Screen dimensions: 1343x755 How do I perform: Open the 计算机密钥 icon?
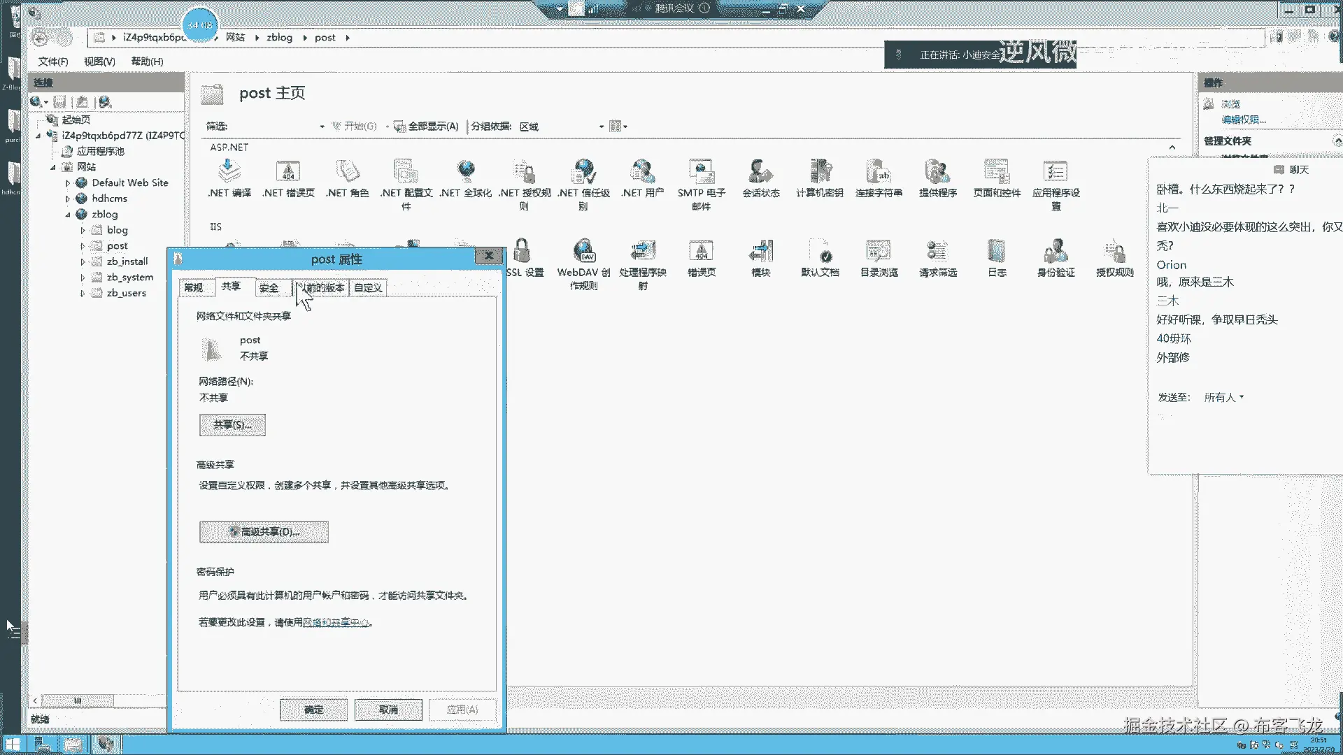tap(820, 172)
